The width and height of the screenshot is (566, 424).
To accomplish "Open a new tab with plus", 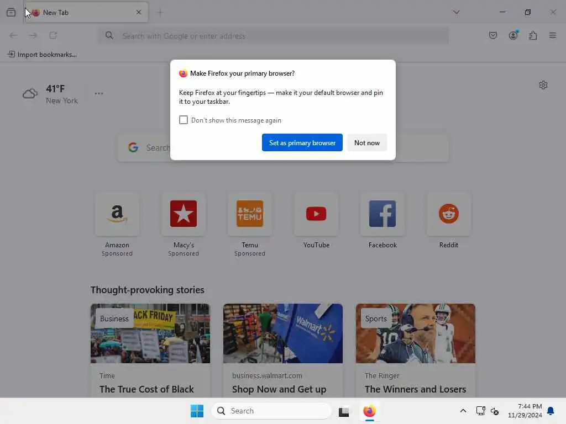I will pyautogui.click(x=160, y=13).
